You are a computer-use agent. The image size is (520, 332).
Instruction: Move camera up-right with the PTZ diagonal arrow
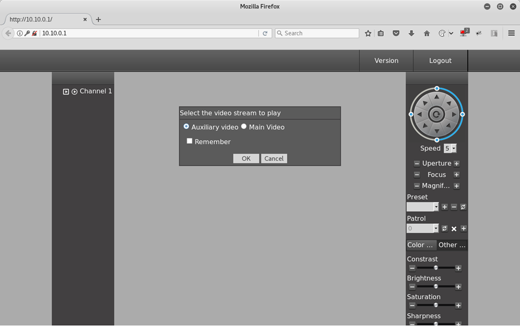pos(449,103)
